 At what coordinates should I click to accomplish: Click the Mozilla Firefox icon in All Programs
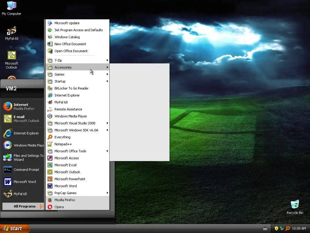[x=50, y=200]
